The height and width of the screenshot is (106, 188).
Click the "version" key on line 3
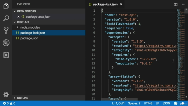[x=113, y=19]
